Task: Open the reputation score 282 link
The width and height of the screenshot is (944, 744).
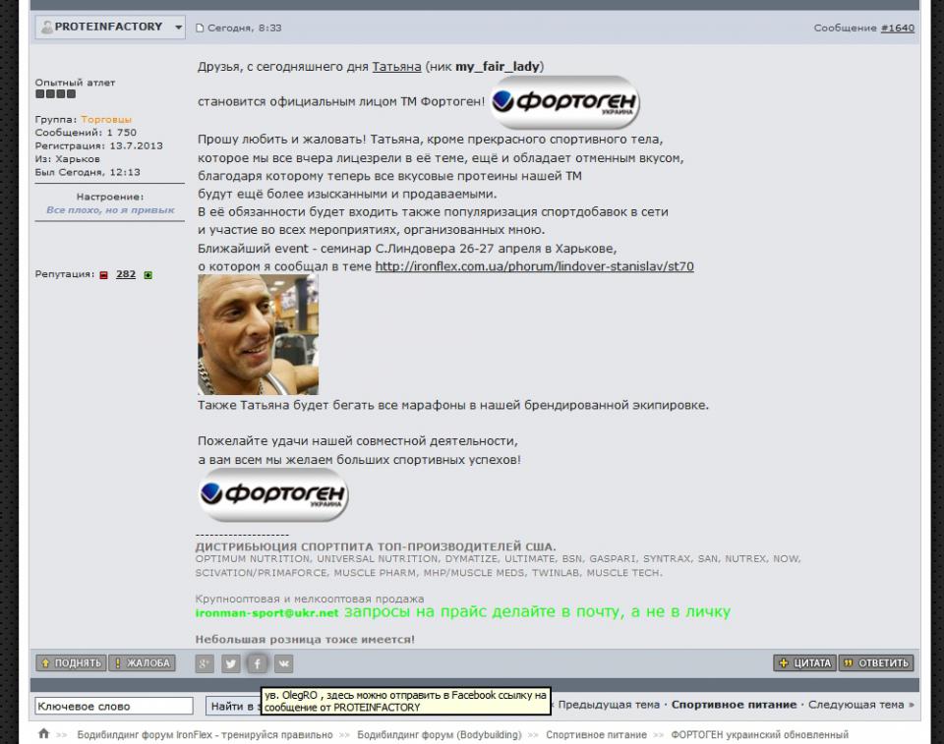Action: click(126, 275)
